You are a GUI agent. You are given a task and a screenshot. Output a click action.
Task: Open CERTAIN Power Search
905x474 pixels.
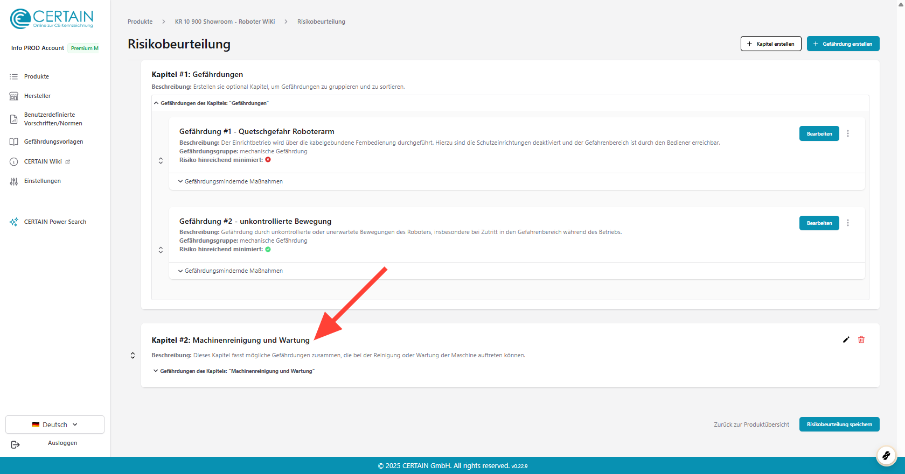[x=55, y=222]
